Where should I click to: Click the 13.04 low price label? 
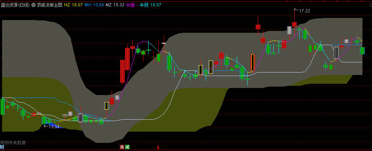[54, 127]
